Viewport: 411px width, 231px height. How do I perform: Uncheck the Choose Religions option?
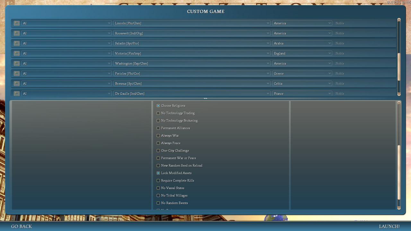pyautogui.click(x=158, y=106)
